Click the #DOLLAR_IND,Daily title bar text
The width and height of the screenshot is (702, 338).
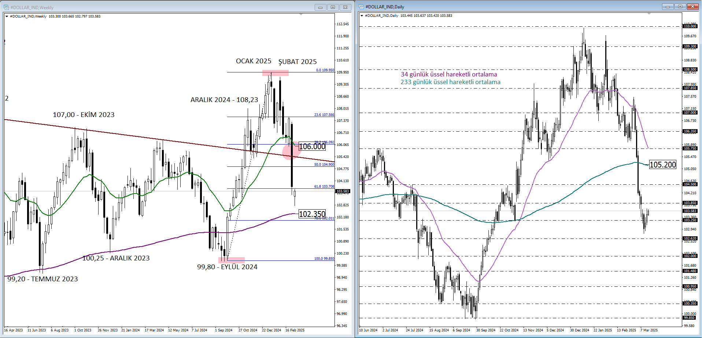coord(385,7)
